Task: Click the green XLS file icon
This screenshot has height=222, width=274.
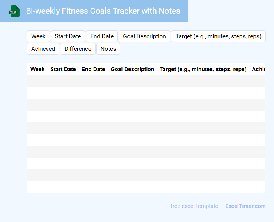Action: coord(14,11)
